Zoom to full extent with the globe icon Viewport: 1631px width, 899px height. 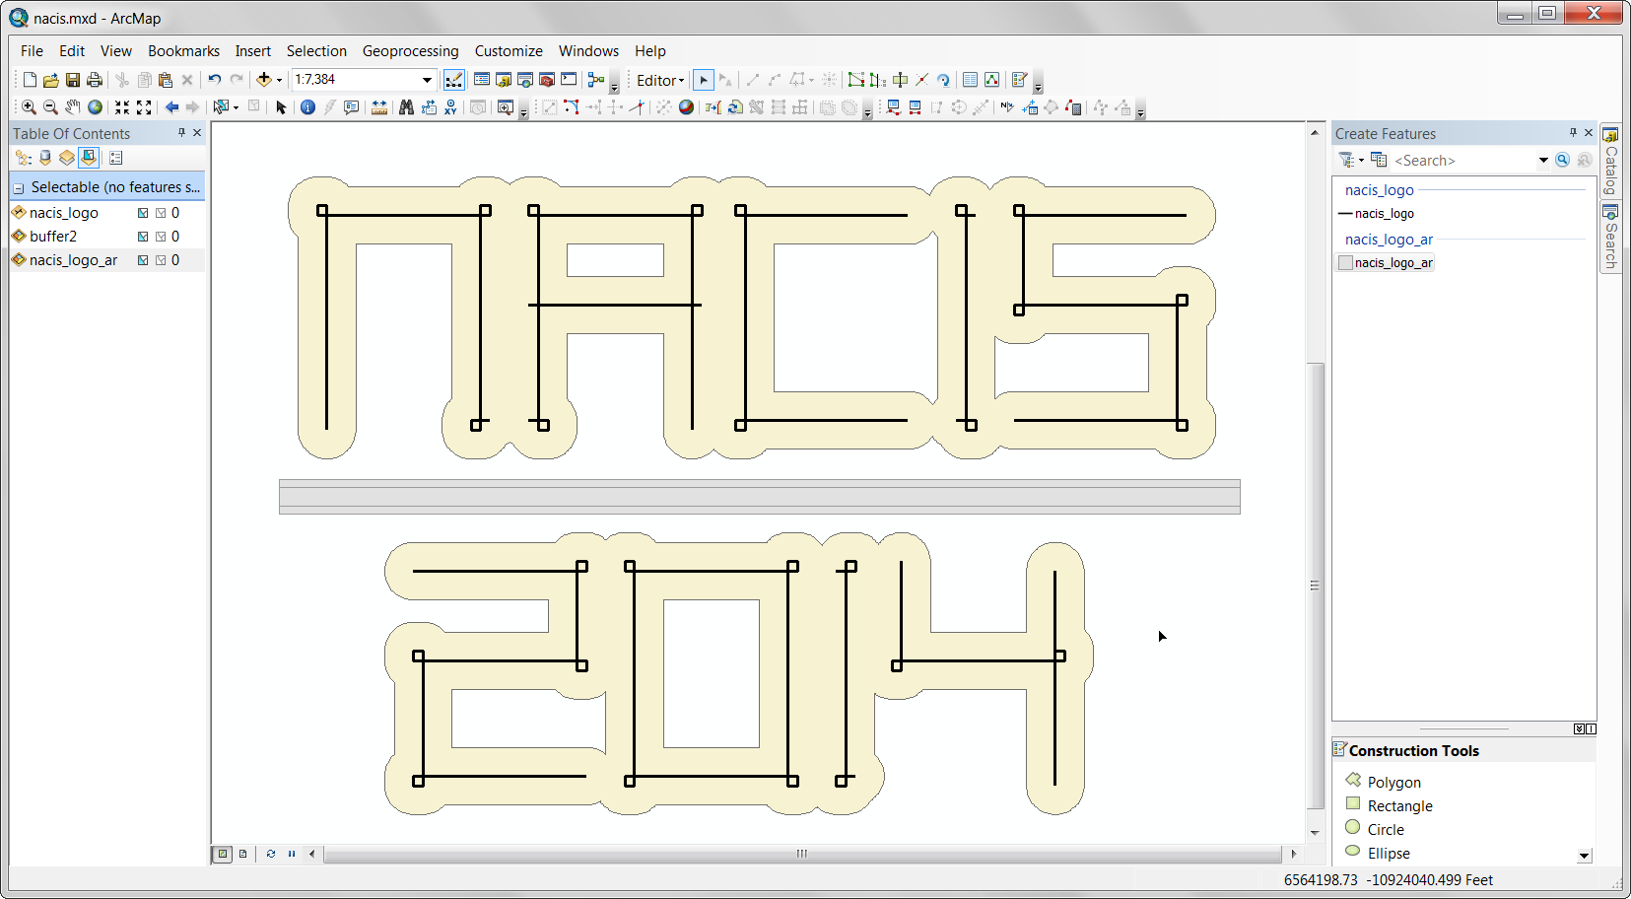pyautogui.click(x=95, y=107)
